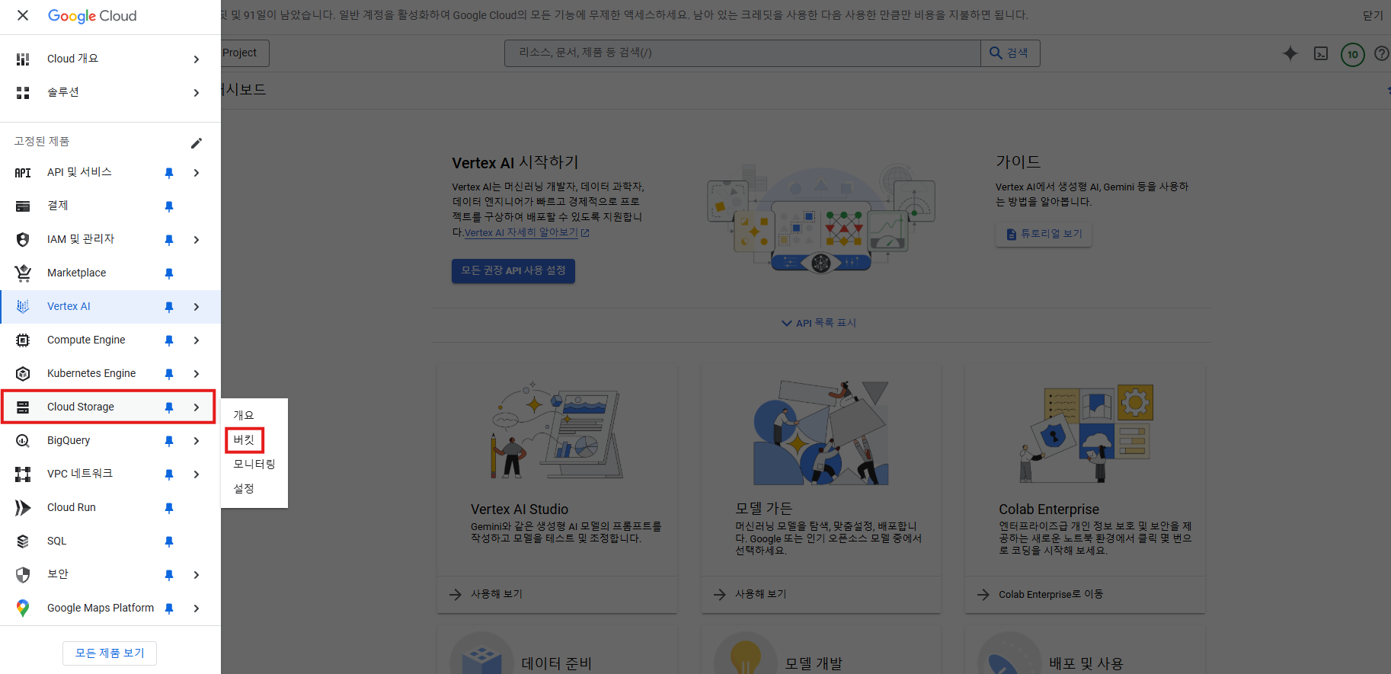Open the notifications badge showing 10
1391x674 pixels.
click(x=1352, y=54)
